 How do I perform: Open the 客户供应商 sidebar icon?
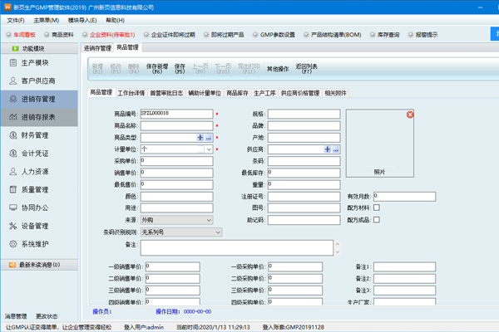coord(13,81)
